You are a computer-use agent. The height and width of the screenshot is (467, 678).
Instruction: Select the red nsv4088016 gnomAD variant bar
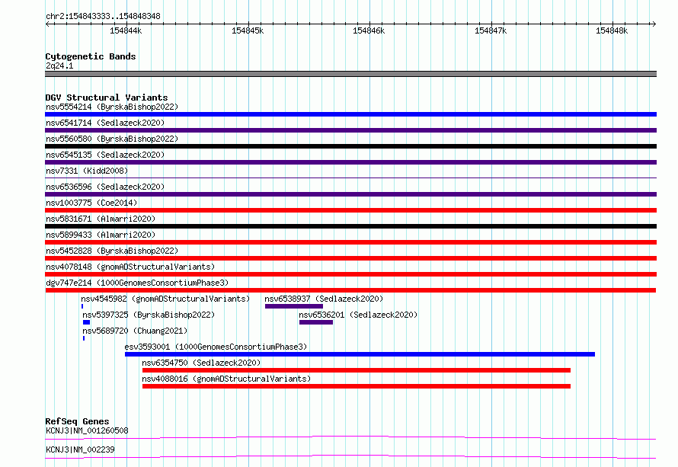(x=356, y=386)
